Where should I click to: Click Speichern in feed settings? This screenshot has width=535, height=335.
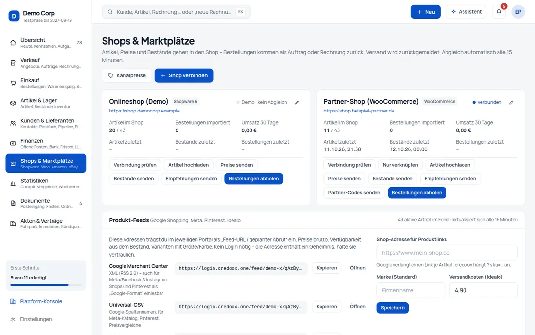pyautogui.click(x=392, y=308)
